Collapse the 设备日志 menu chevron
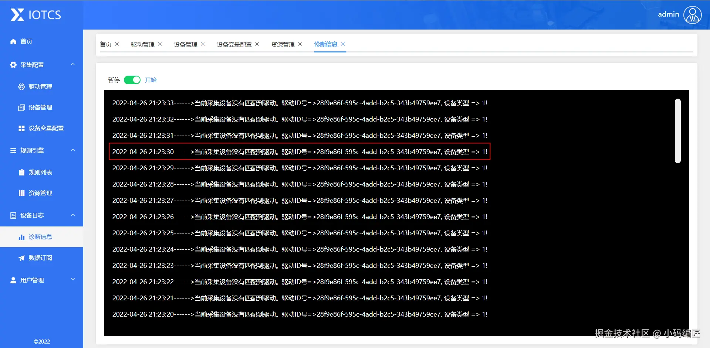Viewport: 710px width, 348px height. tap(73, 215)
